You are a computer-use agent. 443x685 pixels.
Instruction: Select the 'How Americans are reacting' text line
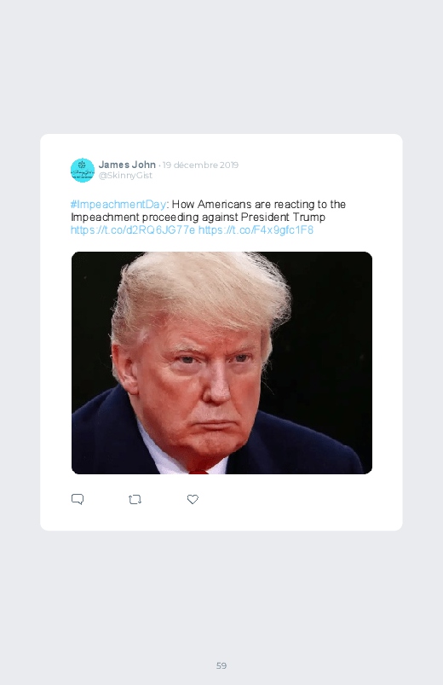click(258, 204)
